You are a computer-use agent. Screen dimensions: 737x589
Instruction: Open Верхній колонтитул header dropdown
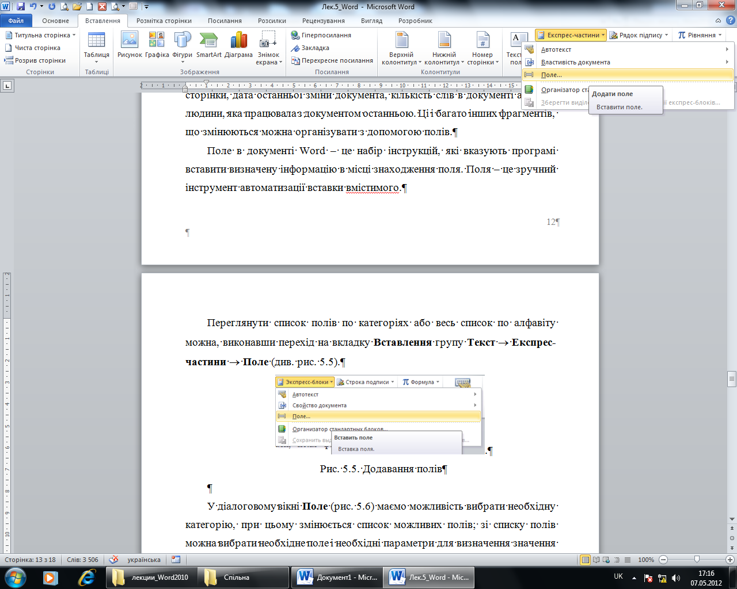pos(401,48)
